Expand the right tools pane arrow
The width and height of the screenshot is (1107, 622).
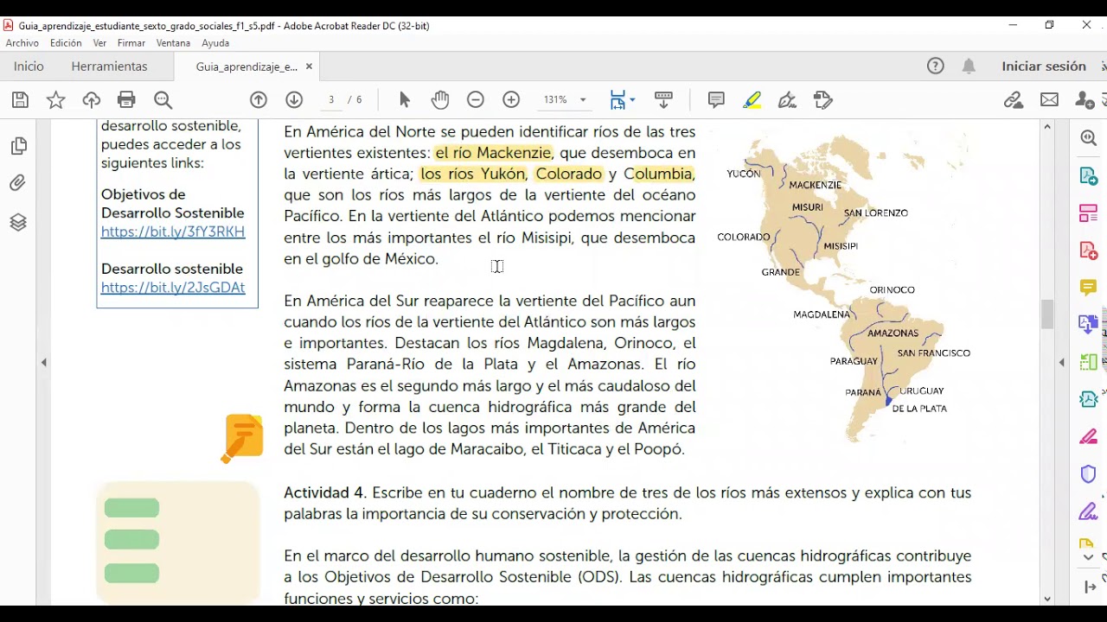[1062, 363]
